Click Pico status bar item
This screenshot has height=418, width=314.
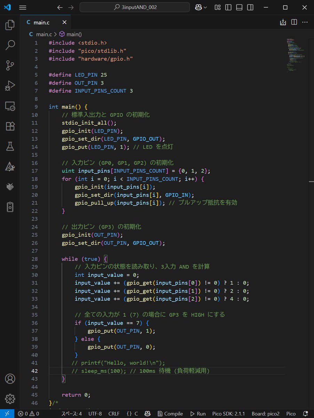(x=291, y=414)
